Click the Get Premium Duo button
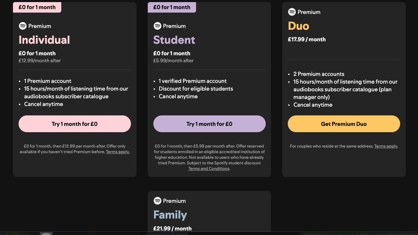The width and height of the screenshot is (418, 235). click(x=344, y=123)
